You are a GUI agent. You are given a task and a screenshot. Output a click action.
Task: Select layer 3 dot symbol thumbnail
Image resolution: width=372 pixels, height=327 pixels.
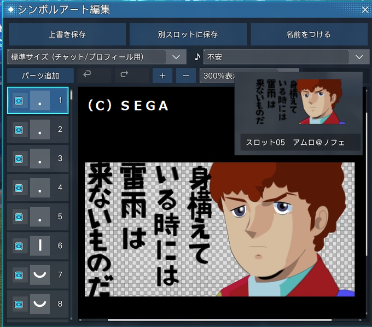point(40,159)
